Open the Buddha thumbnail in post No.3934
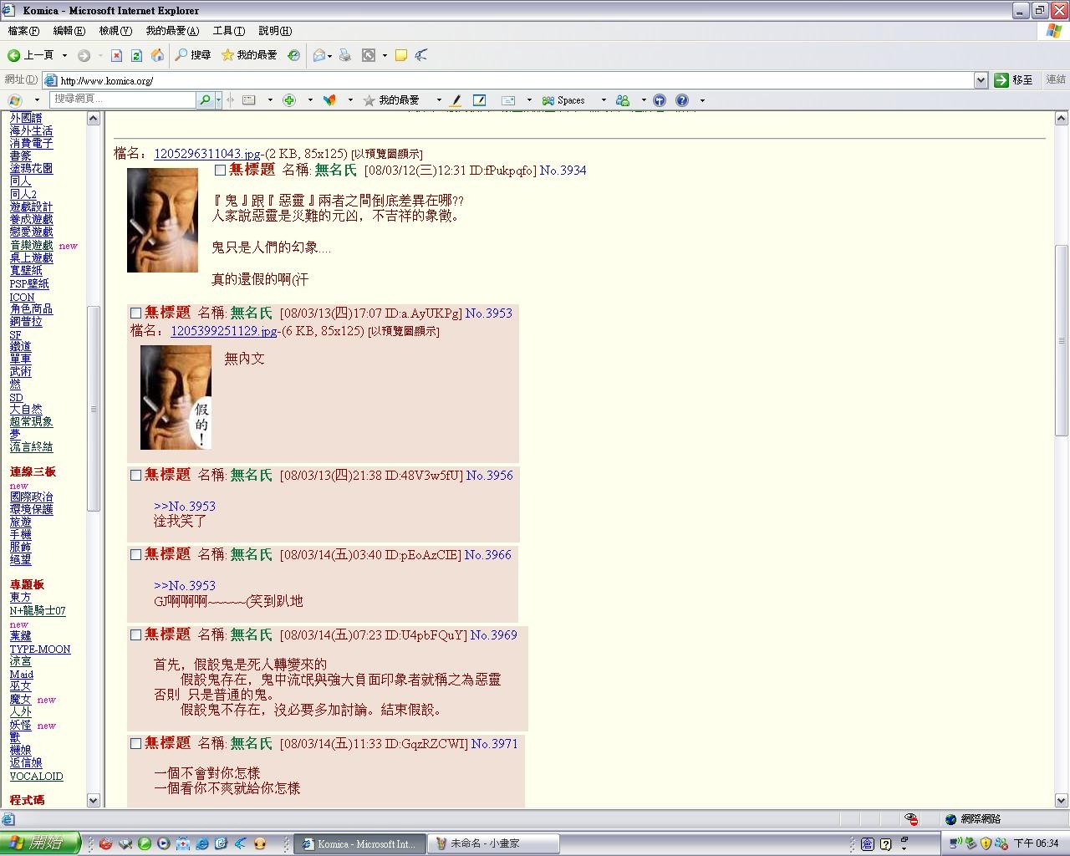 [162, 221]
